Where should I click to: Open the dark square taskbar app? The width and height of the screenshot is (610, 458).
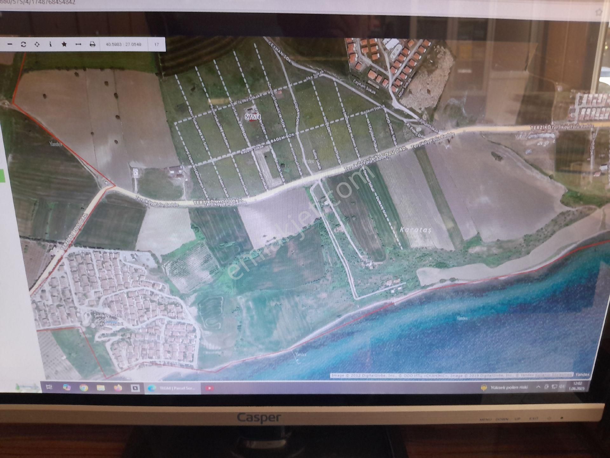(135, 388)
